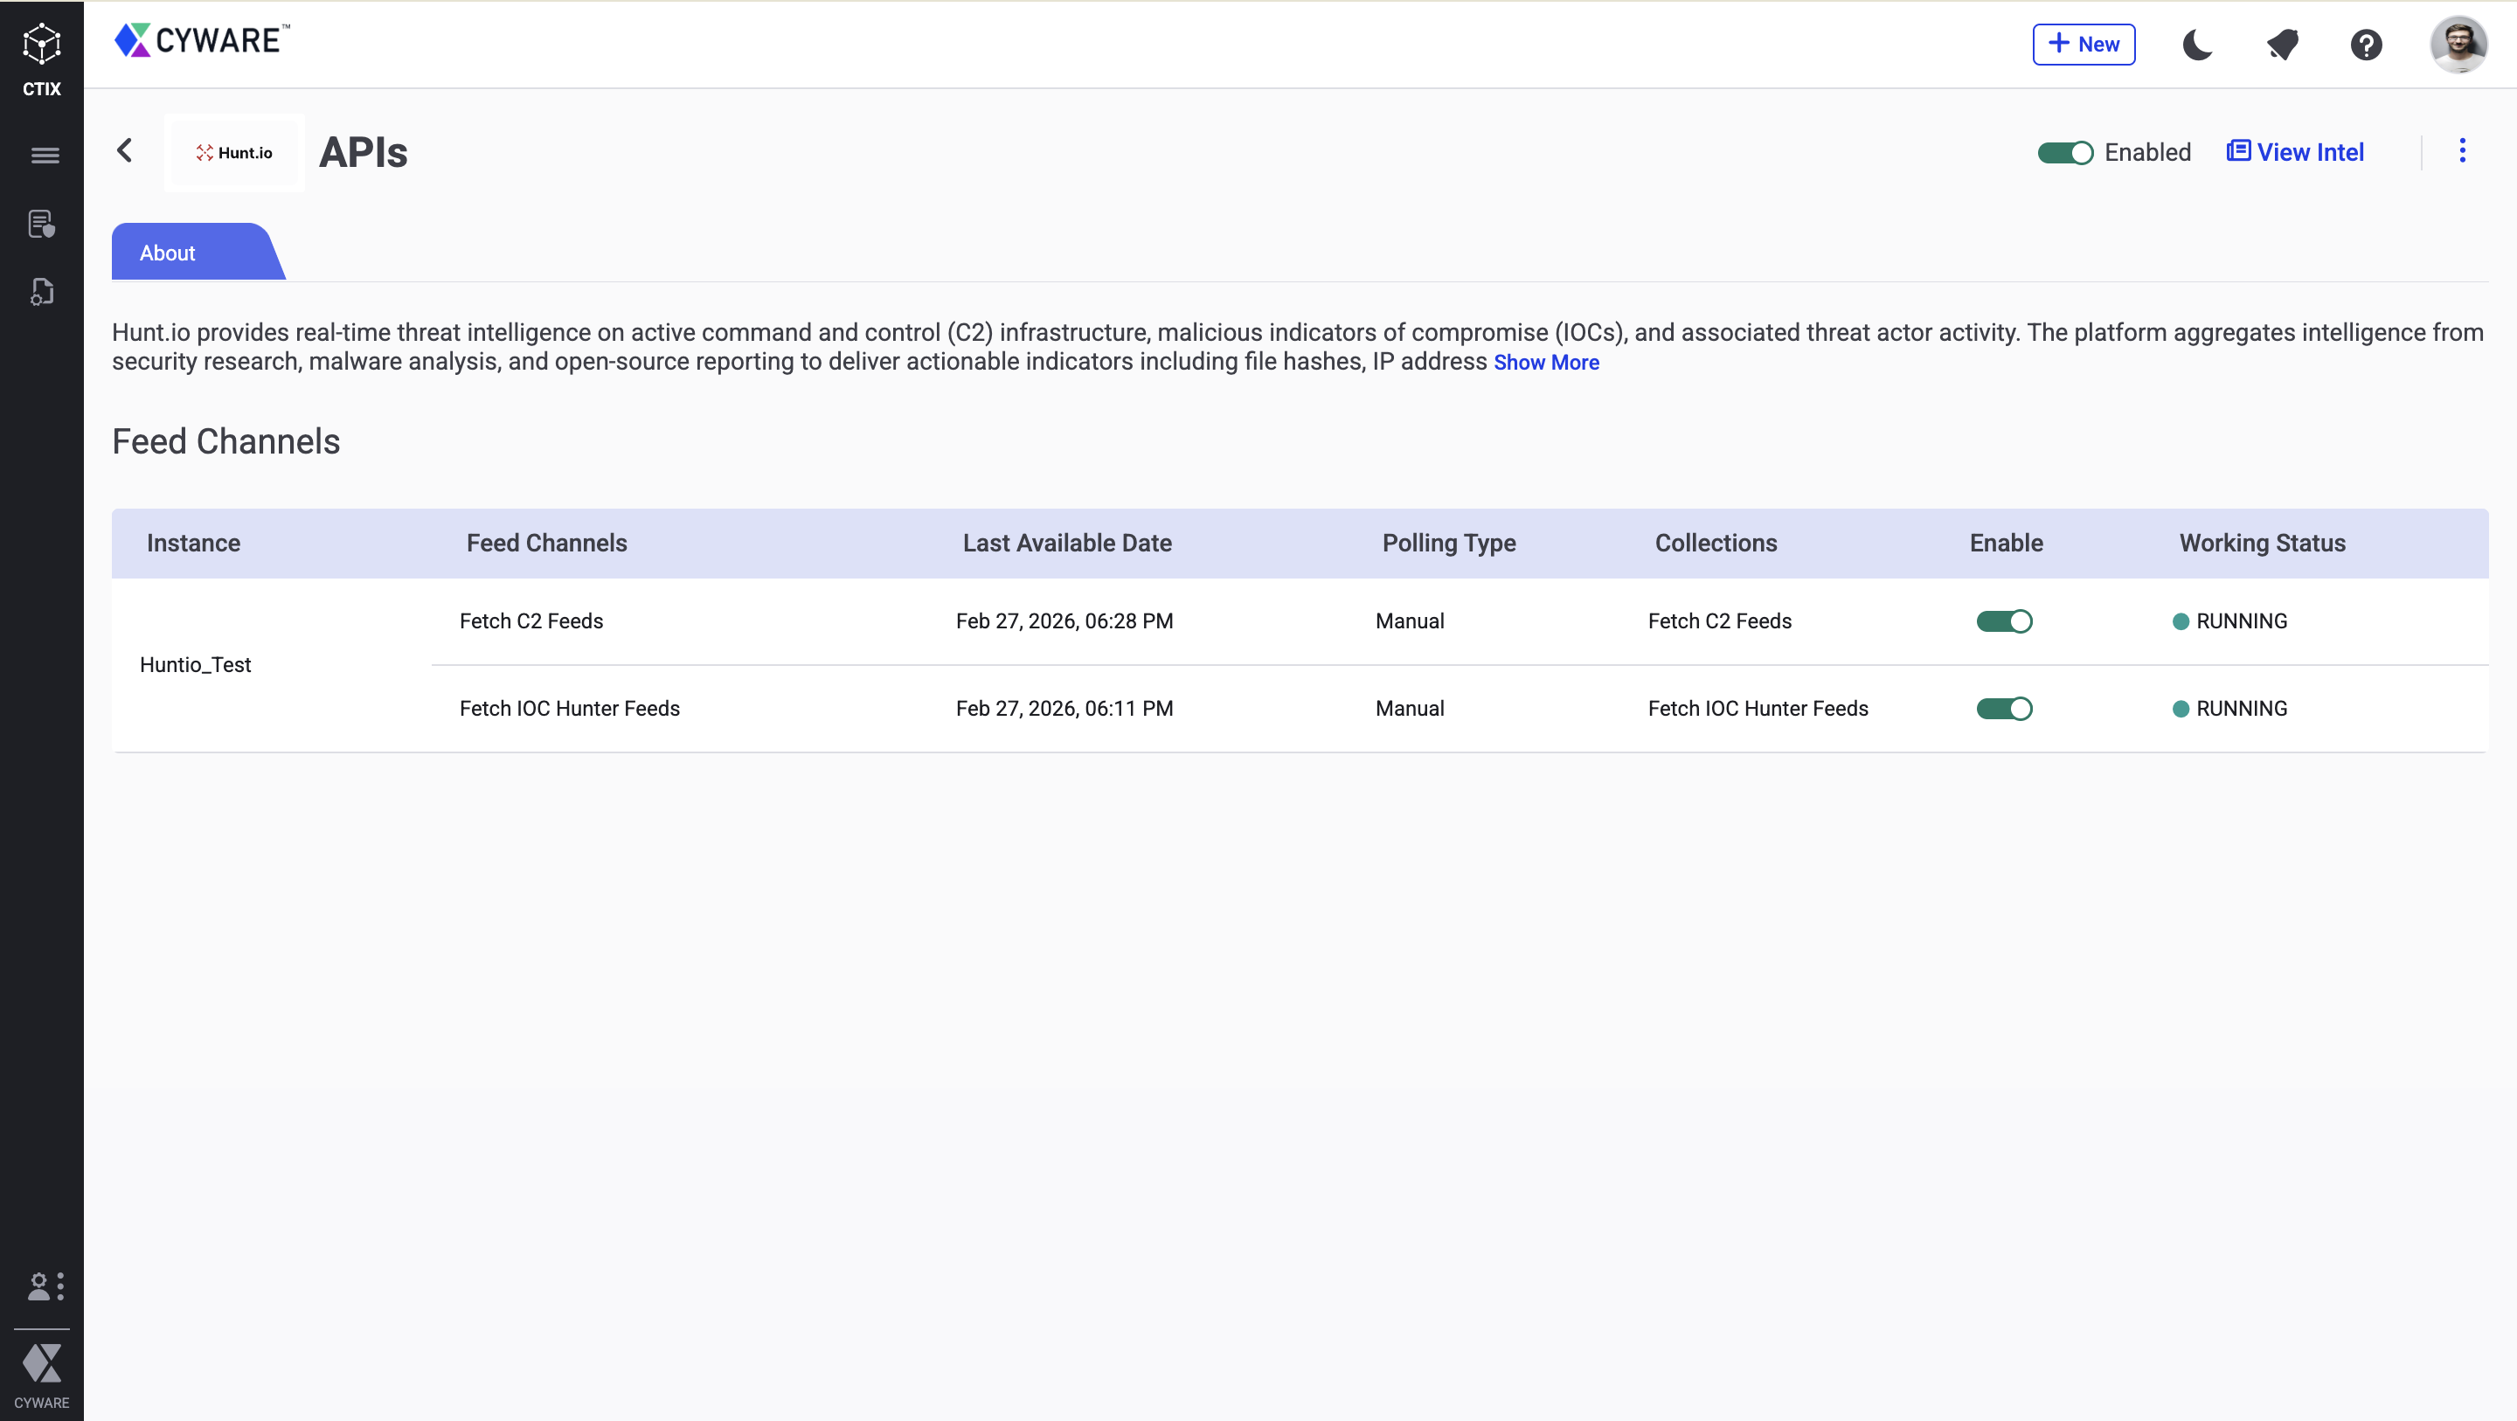The width and height of the screenshot is (2517, 1421).
Task: Click the New button
Action: tap(2084, 45)
